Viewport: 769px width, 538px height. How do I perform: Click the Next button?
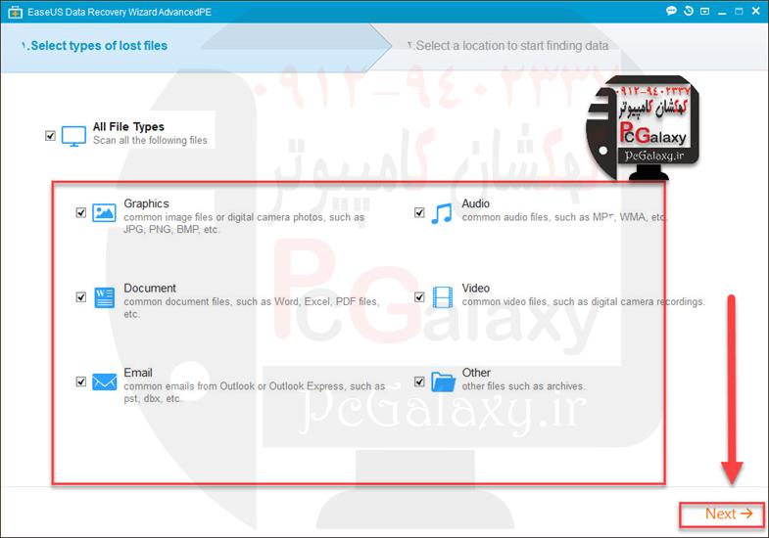tap(728, 514)
